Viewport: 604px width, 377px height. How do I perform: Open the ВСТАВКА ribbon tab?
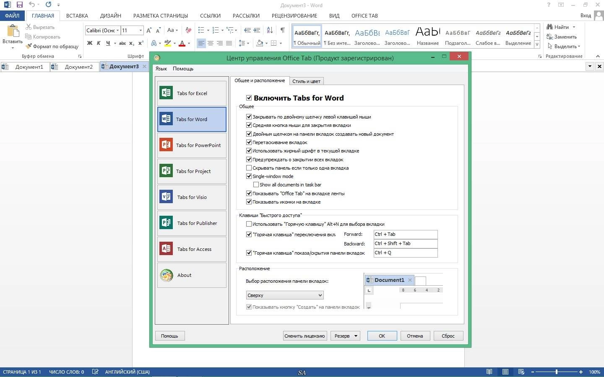[77, 16]
